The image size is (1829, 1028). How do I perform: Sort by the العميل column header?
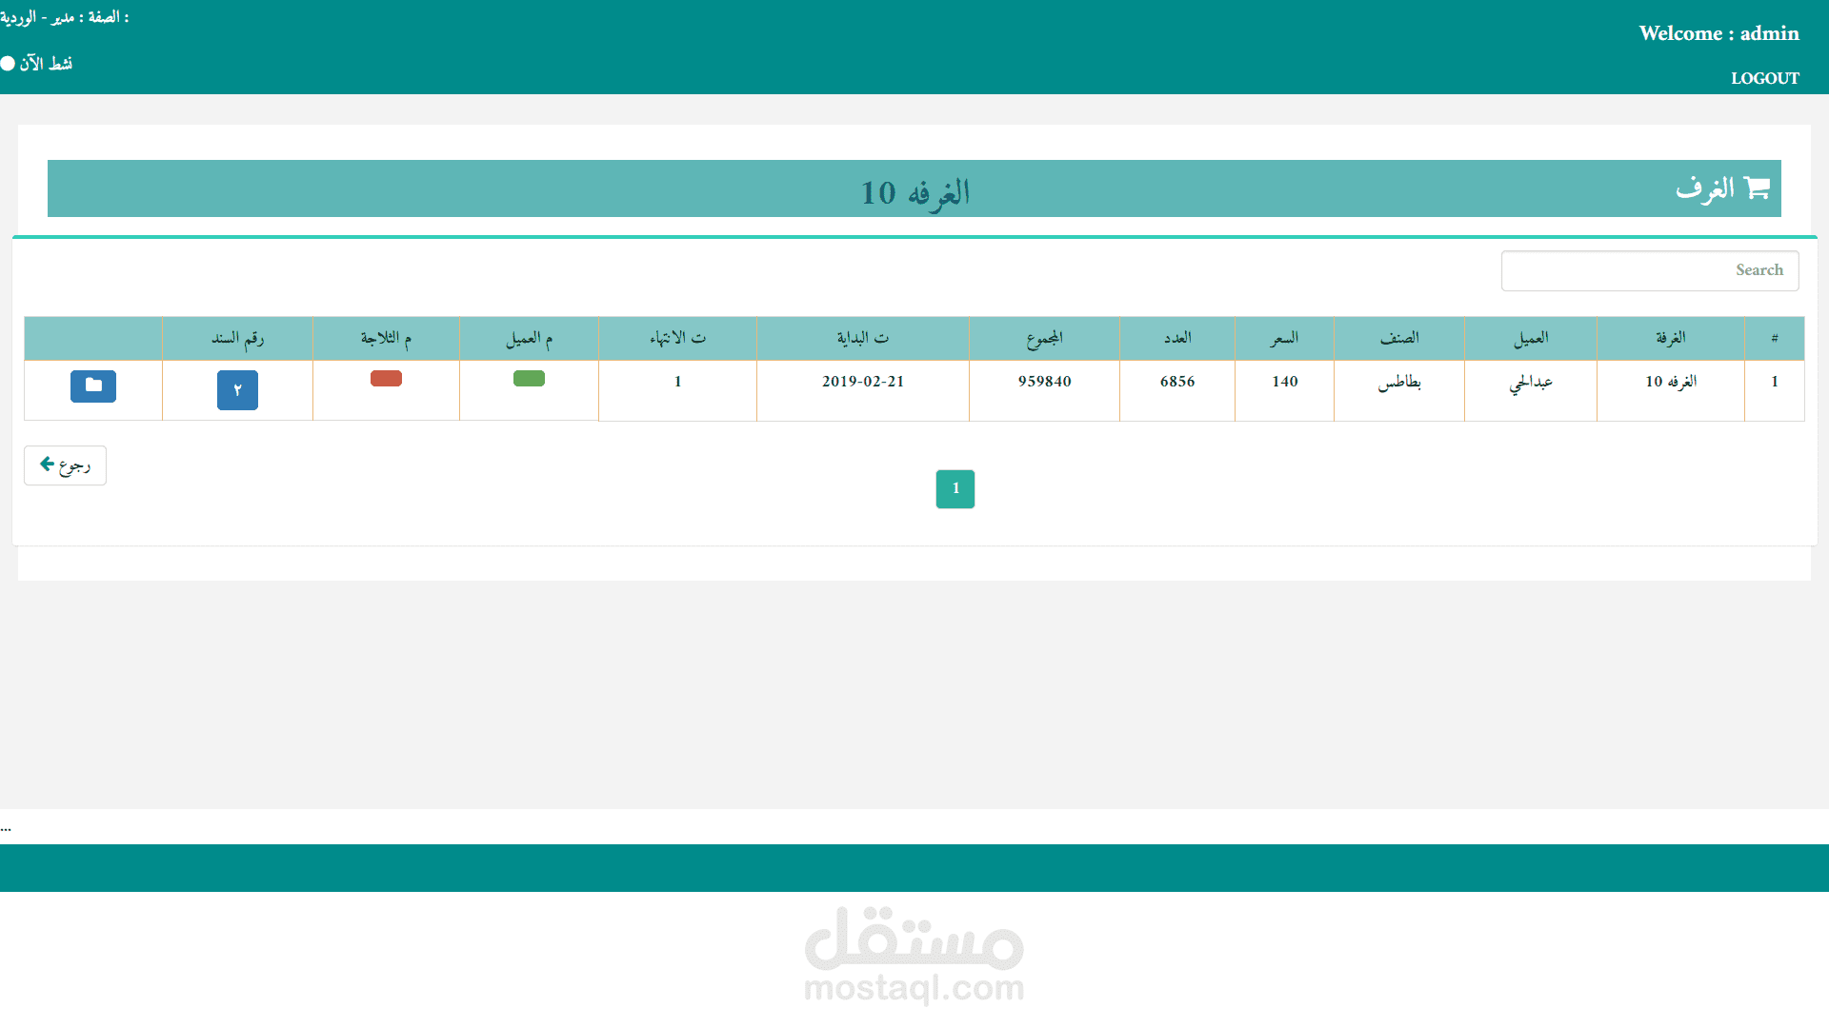coord(1530,339)
